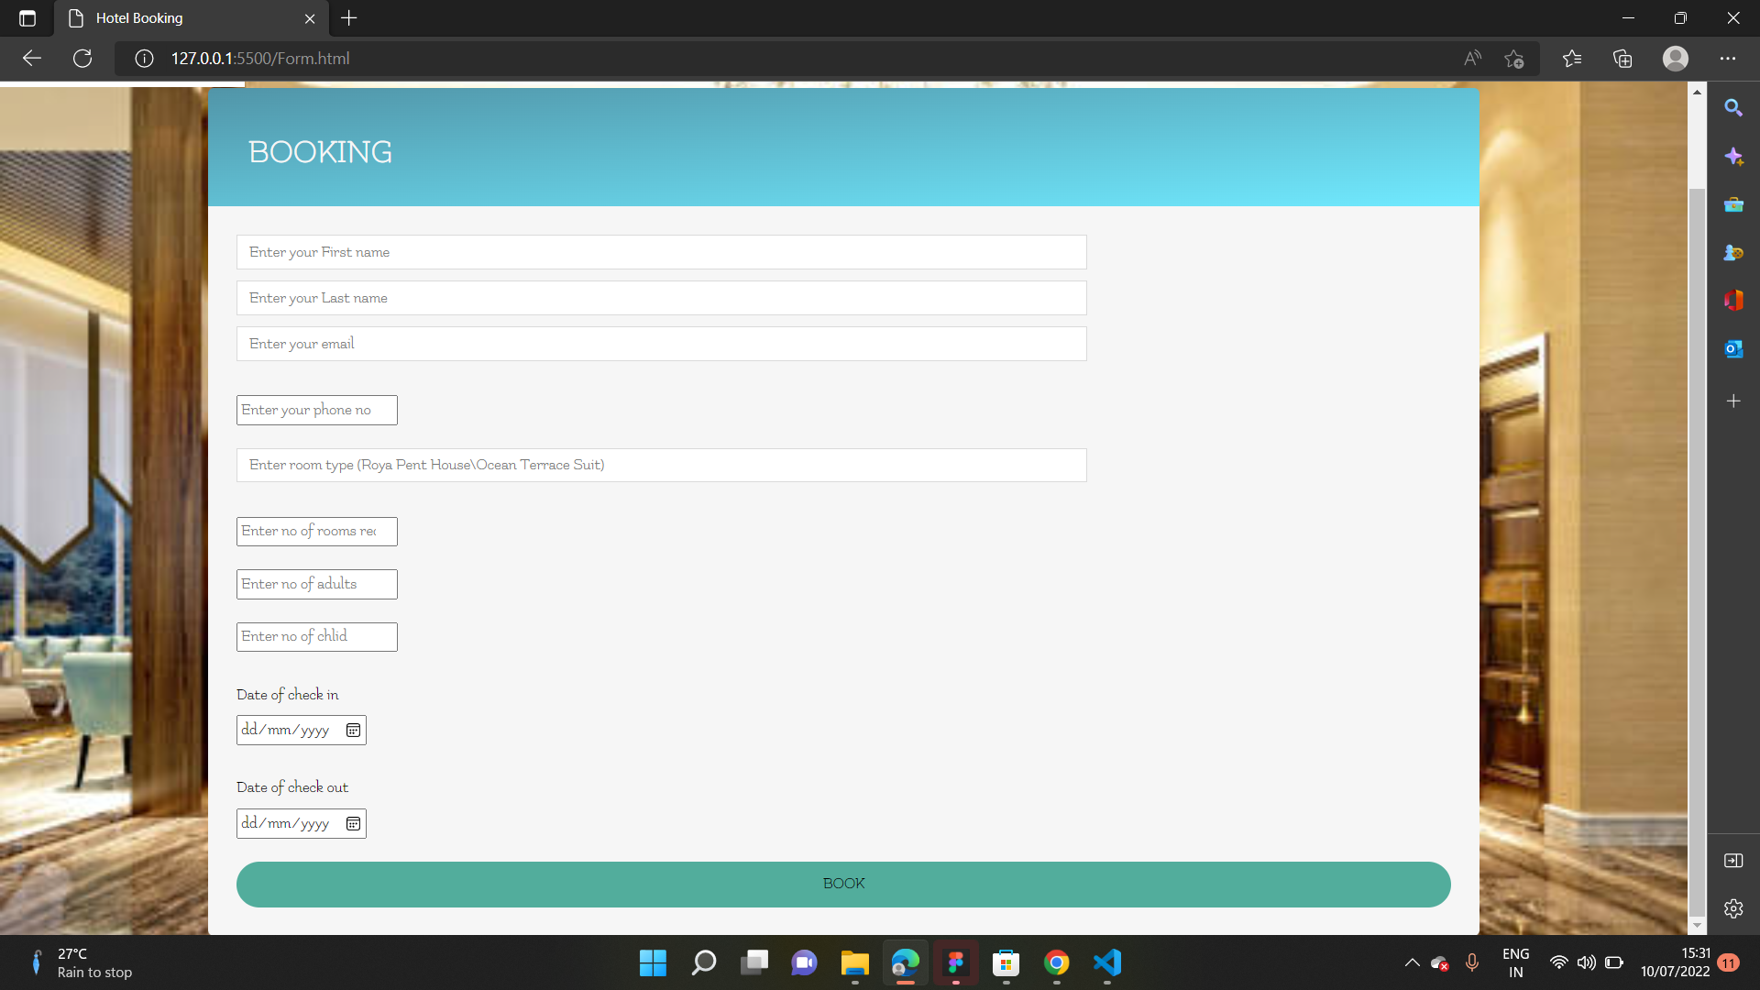Click the Enter your email field
This screenshot has width=1760, height=990.
pos(661,344)
